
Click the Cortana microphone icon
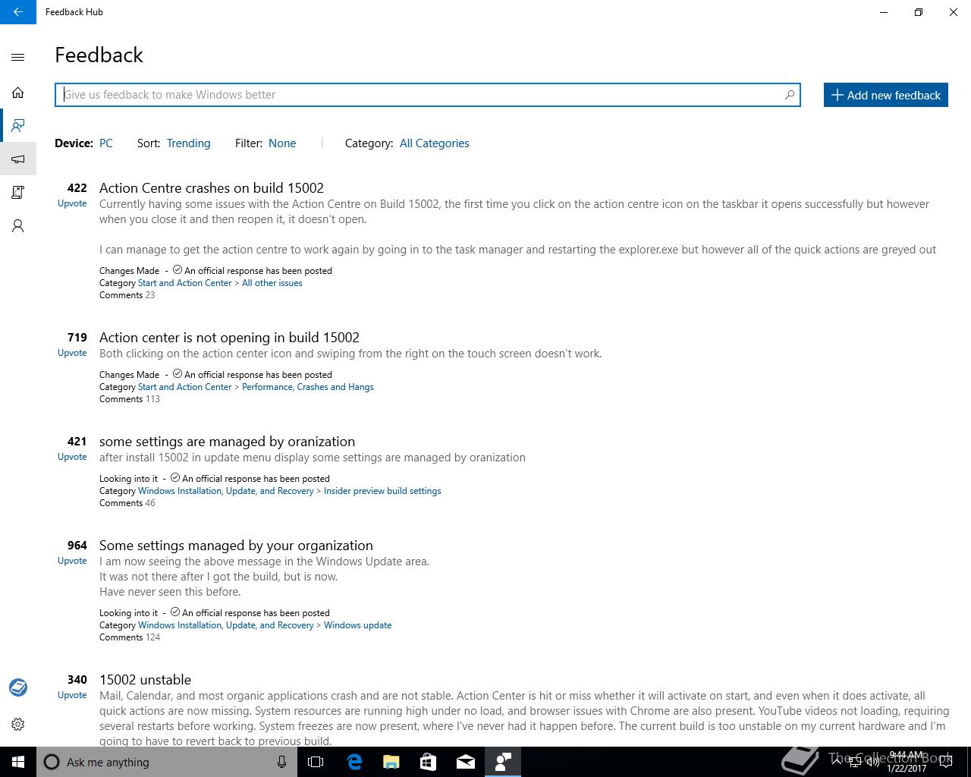click(x=281, y=762)
